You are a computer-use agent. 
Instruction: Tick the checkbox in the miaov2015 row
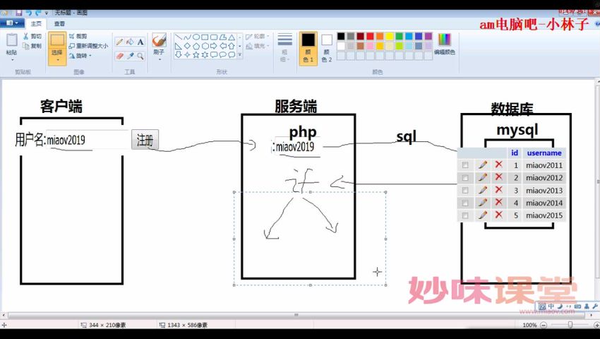pos(464,215)
